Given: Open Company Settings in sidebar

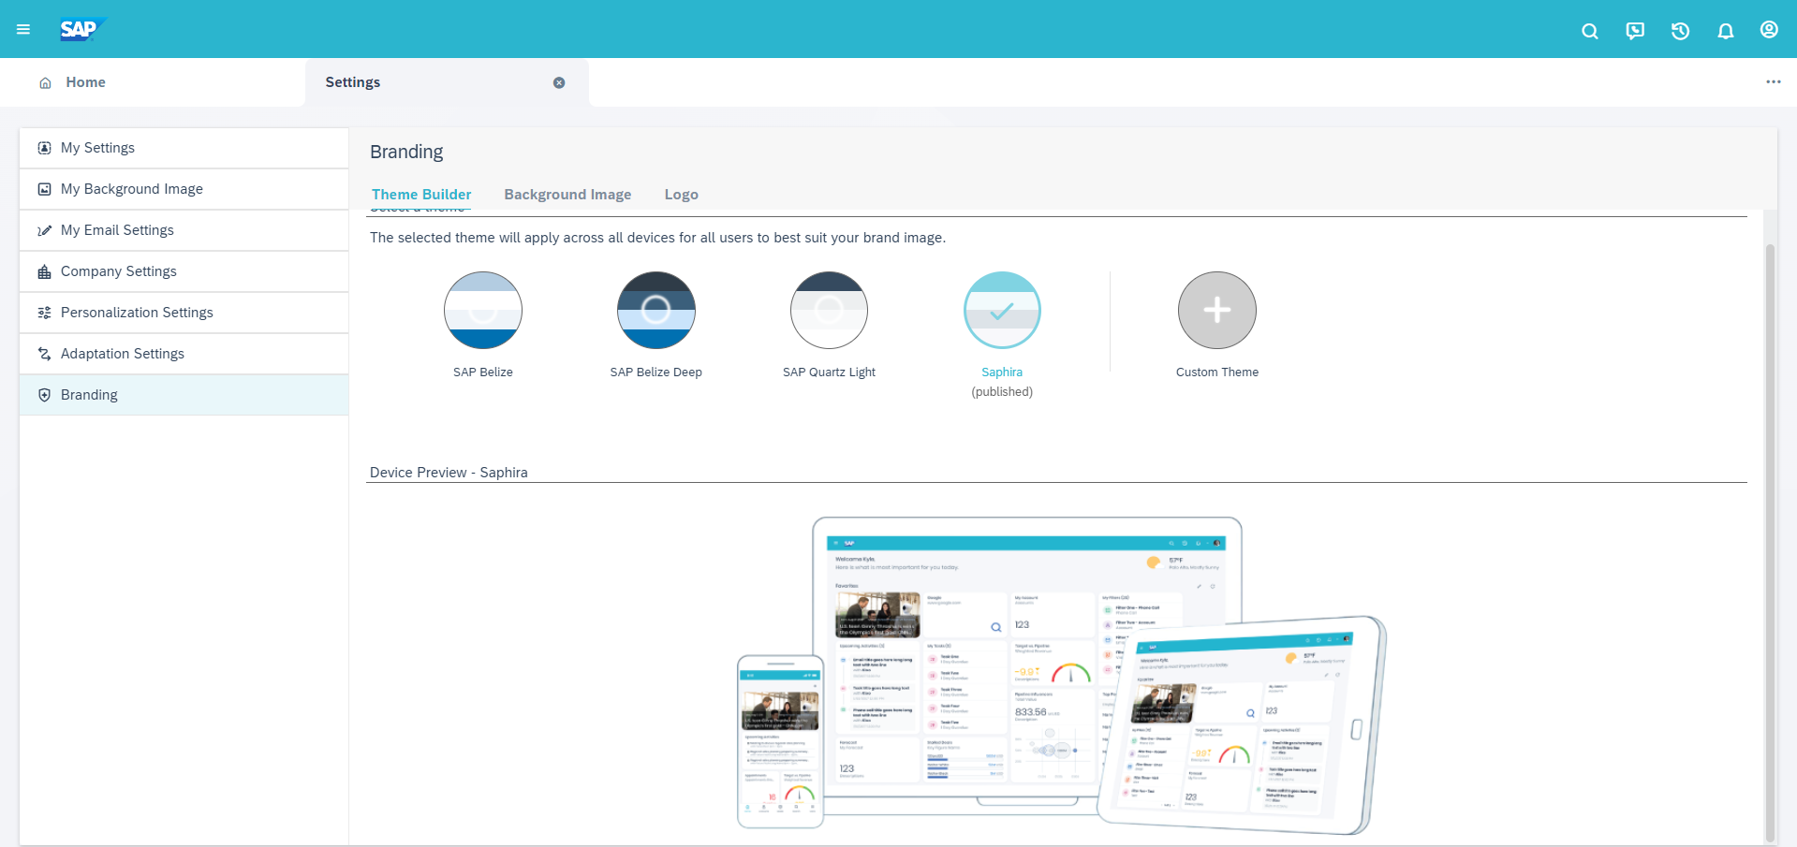Looking at the screenshot, I should [x=184, y=271].
